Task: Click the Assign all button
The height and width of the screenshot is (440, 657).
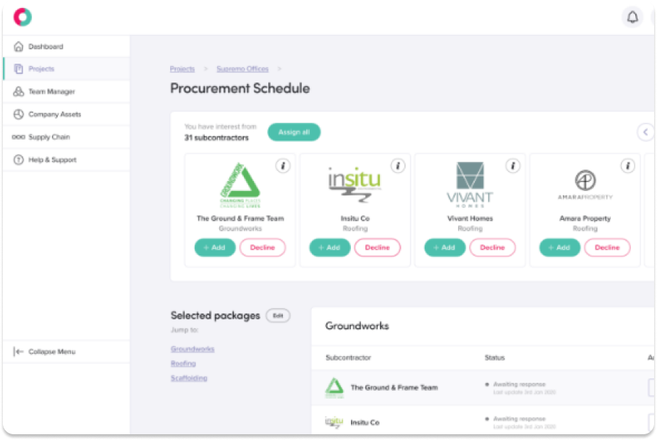Action: pyautogui.click(x=294, y=132)
